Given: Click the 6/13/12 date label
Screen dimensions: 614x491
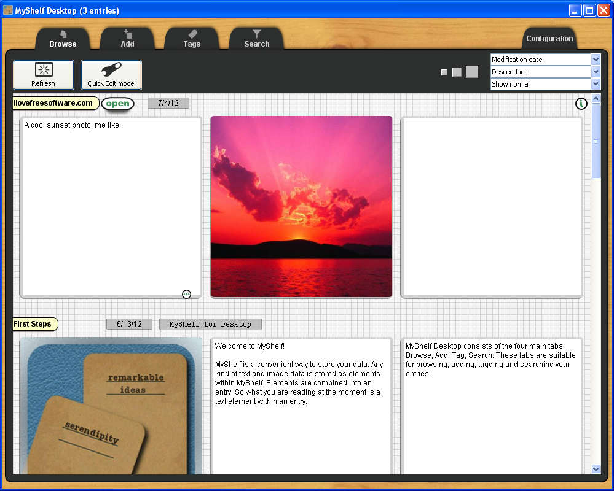Looking at the screenshot, I should point(129,324).
